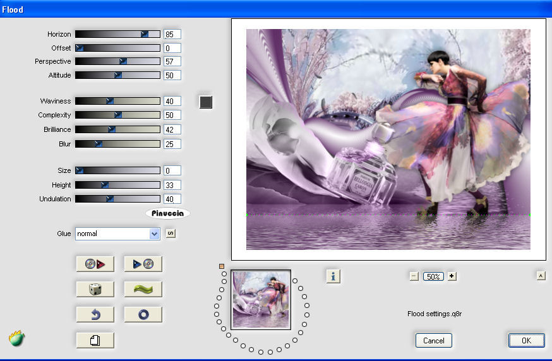Click the small preview thumbnail
The height and width of the screenshot is (361, 552).
pos(261,300)
